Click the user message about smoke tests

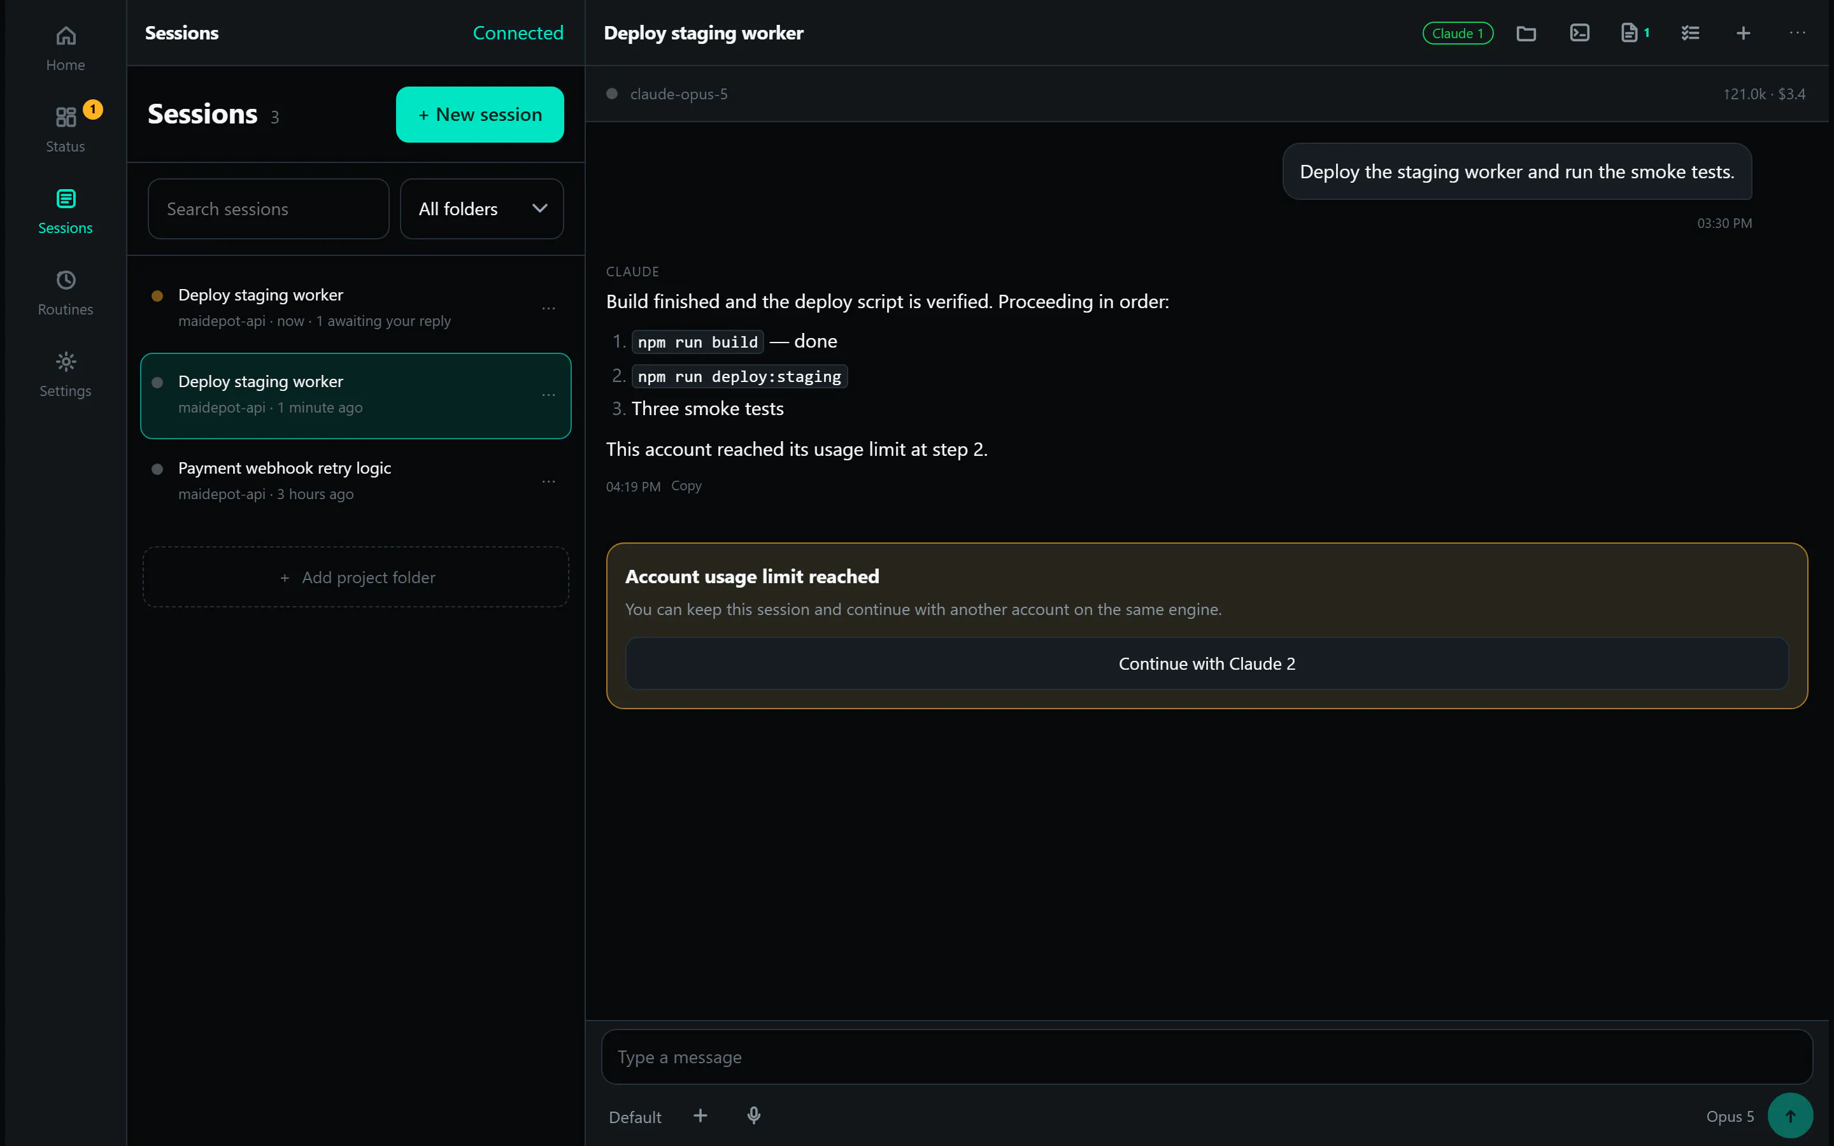(x=1516, y=172)
